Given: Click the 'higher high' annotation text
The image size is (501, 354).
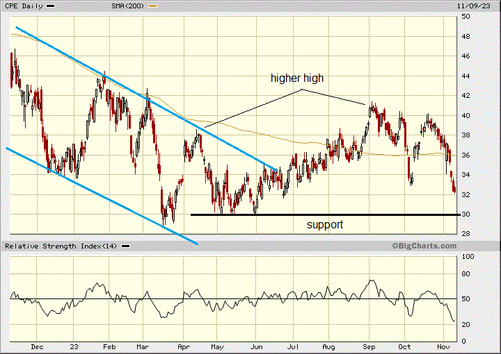Looking at the screenshot, I should point(297,78).
